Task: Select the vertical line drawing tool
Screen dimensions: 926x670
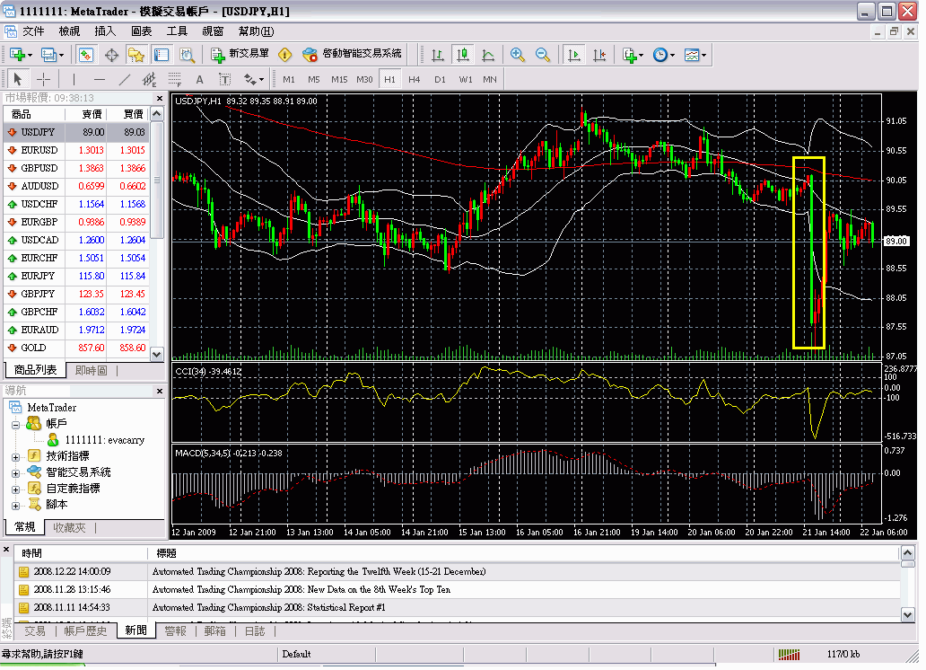Action: 72,79
